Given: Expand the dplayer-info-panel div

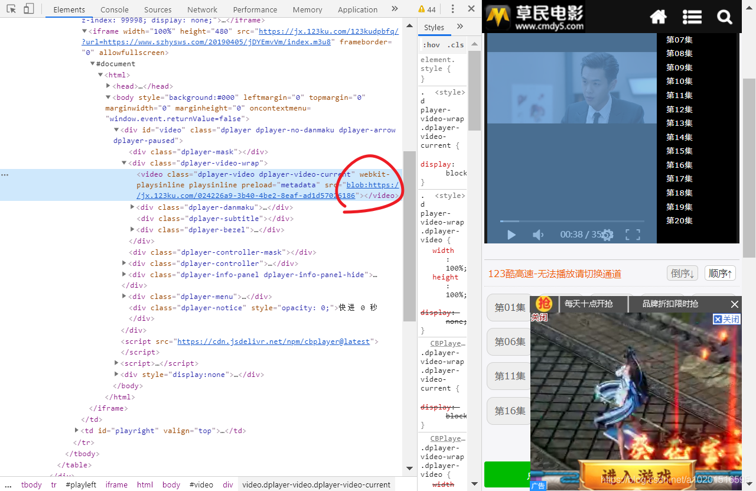Looking at the screenshot, I should [x=124, y=275].
